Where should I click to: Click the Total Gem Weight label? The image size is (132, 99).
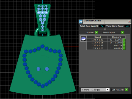coord(89,26)
